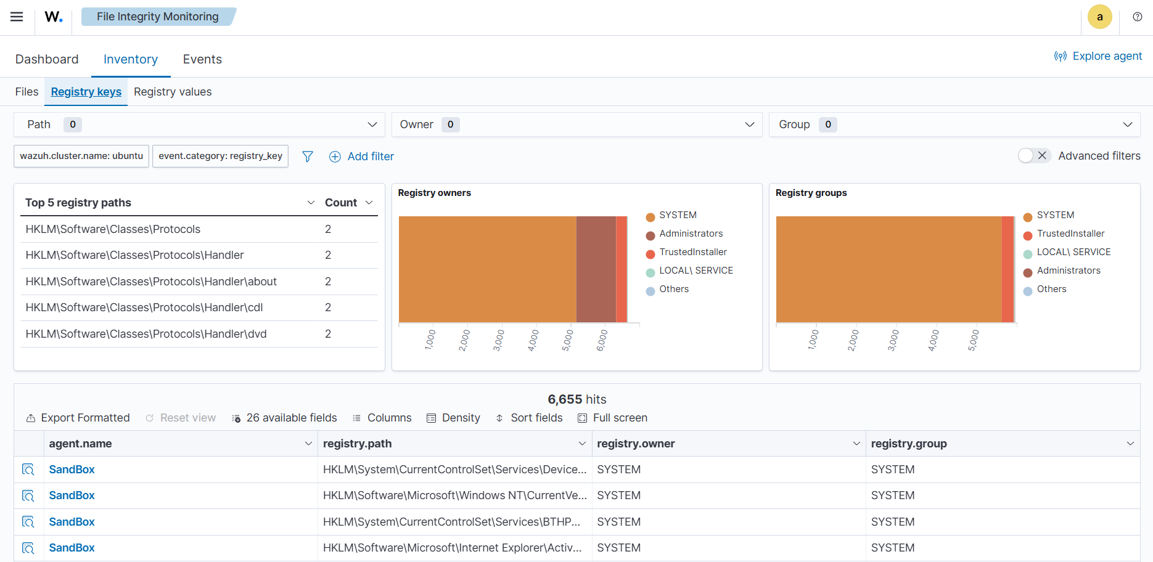Click the Columns list icon

[x=356, y=418]
